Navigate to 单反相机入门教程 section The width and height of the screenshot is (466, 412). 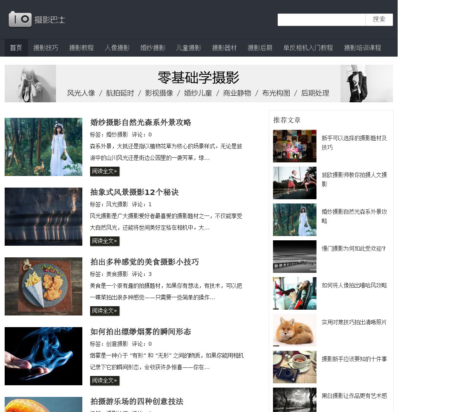(x=308, y=48)
